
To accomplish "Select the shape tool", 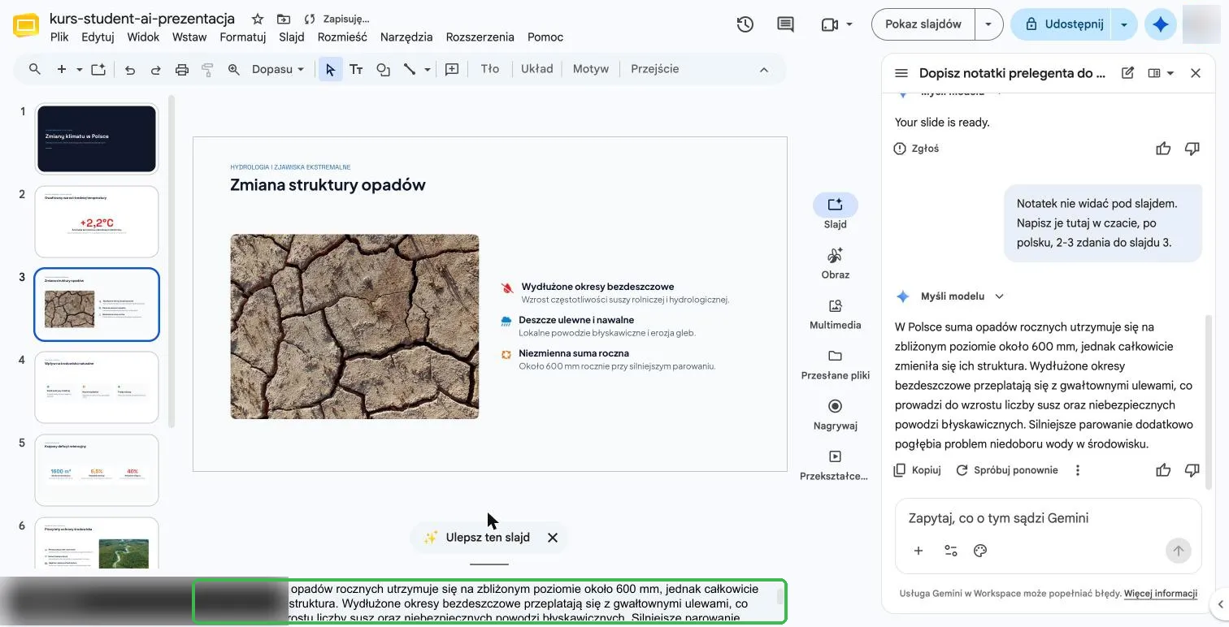I will coord(384,69).
